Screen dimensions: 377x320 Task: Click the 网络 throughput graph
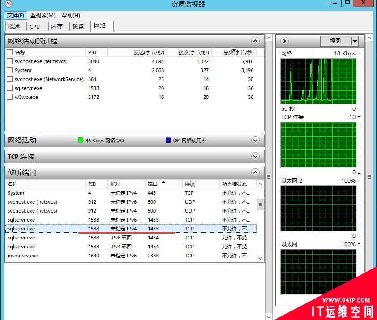tap(319, 81)
